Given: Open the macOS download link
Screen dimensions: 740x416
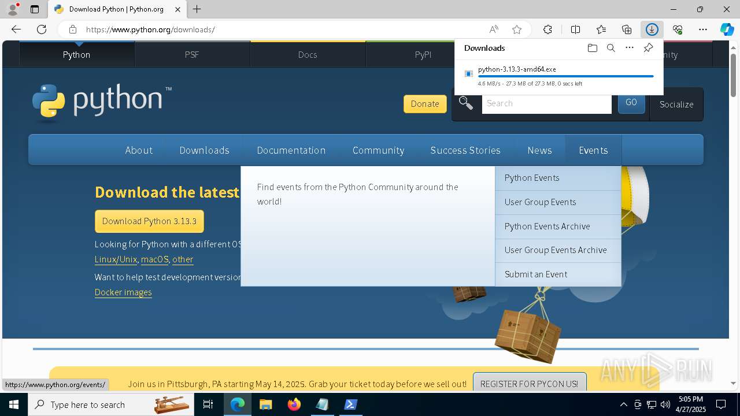Looking at the screenshot, I should (154, 259).
